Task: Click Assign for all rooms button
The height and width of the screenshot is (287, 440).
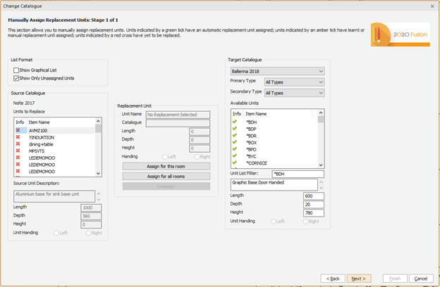Action: 166,177
